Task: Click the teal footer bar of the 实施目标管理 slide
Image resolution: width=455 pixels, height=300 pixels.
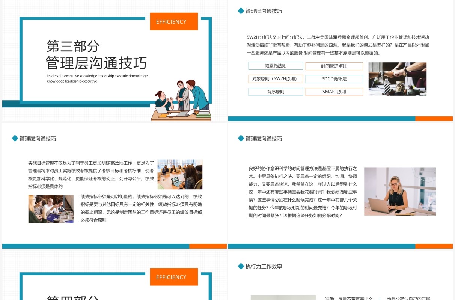Action: [x=96, y=246]
